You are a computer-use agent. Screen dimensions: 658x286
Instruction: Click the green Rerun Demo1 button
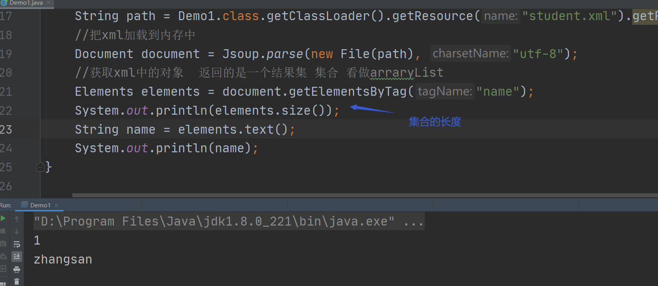[3, 218]
